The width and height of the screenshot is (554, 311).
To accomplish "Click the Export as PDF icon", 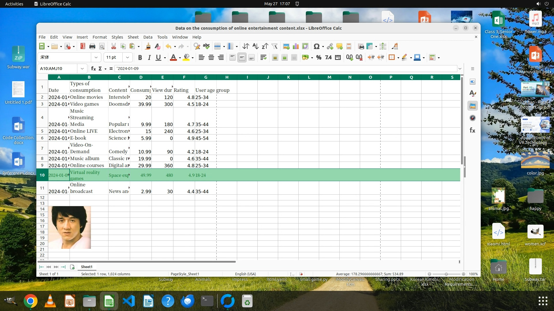I will tap(83, 46).
